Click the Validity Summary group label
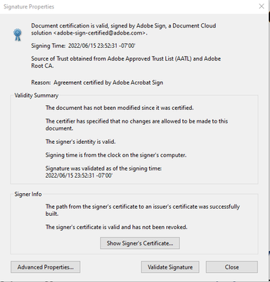Image resolution: width=270 pixels, height=282 pixels. (37, 95)
